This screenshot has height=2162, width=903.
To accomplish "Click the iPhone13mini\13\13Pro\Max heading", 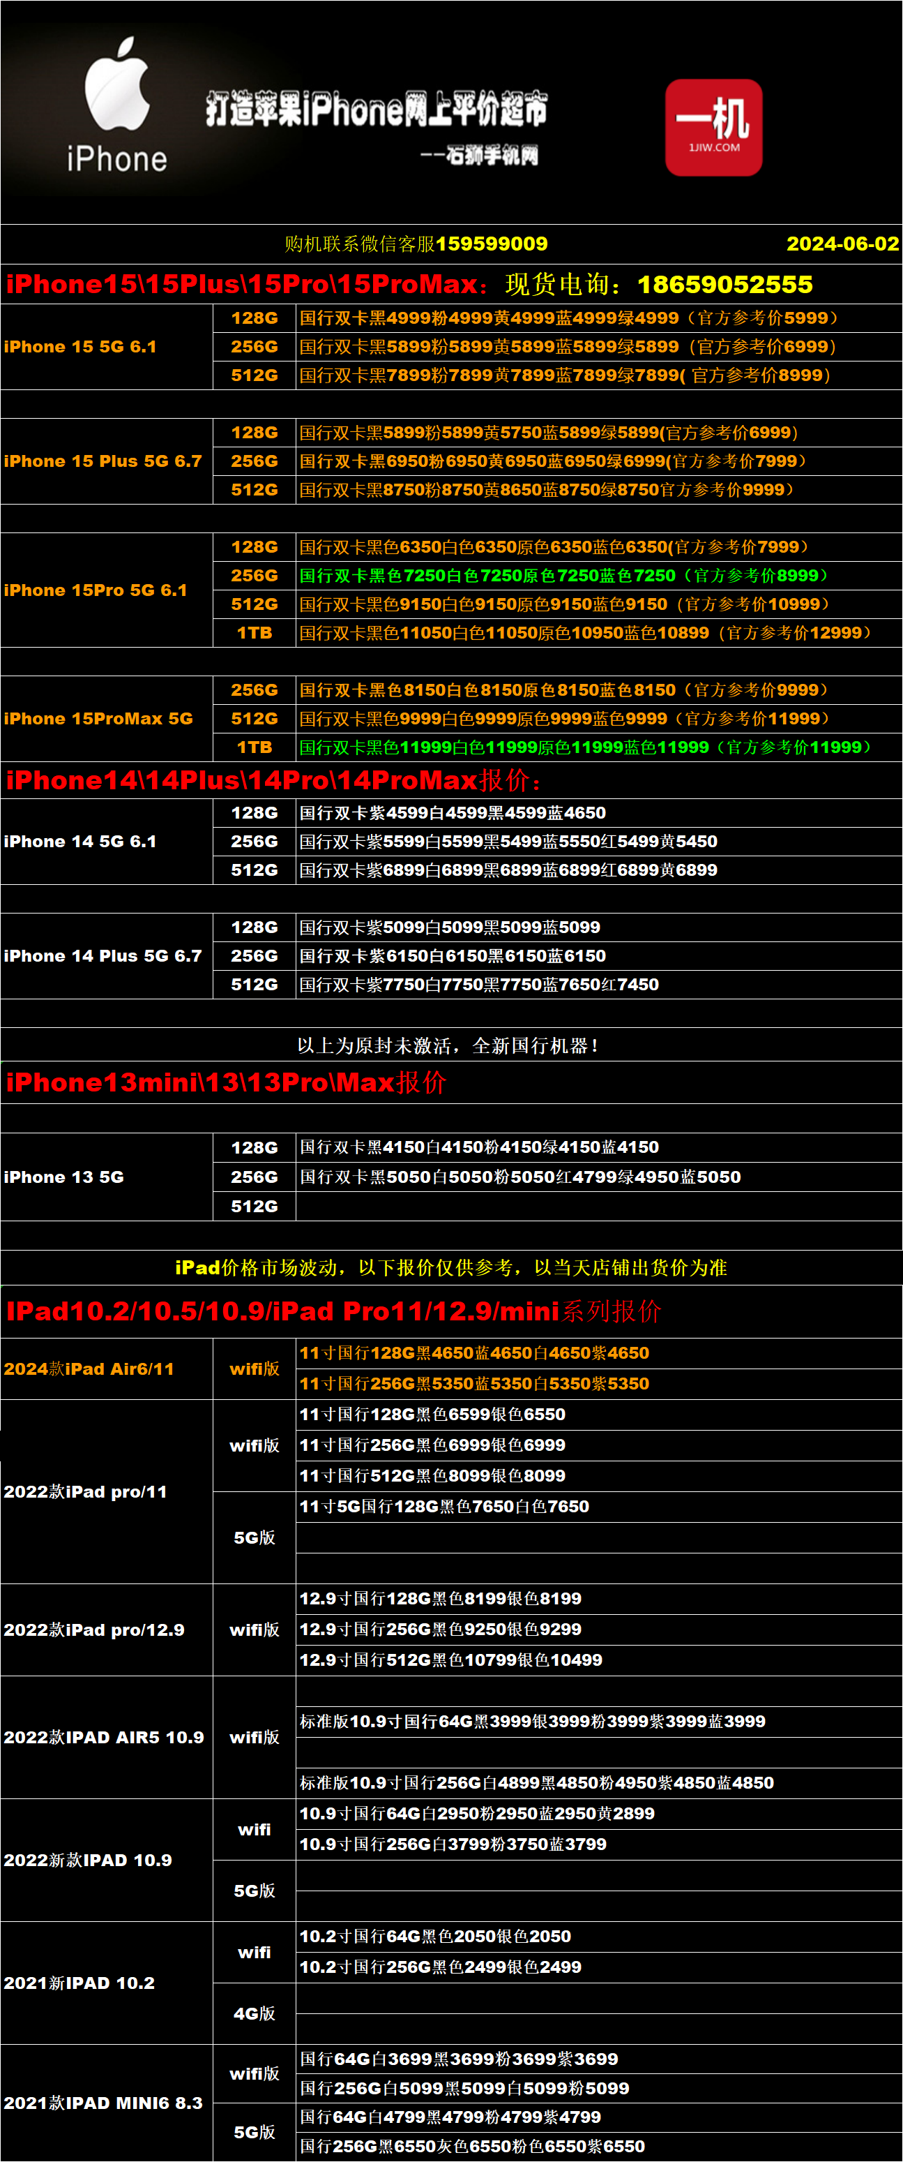I will pos(225,1082).
